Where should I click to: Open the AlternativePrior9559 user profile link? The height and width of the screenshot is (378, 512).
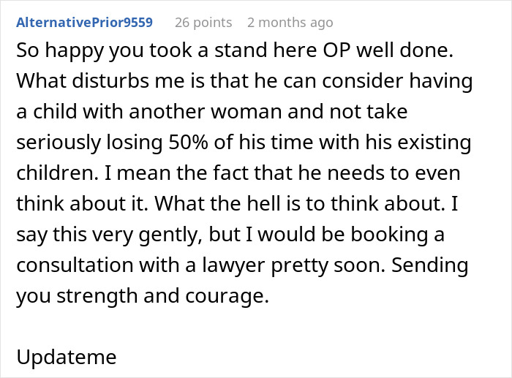pos(84,22)
